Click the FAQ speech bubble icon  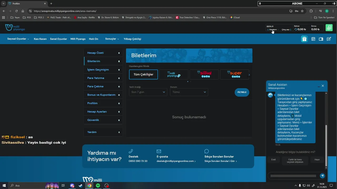point(207,151)
